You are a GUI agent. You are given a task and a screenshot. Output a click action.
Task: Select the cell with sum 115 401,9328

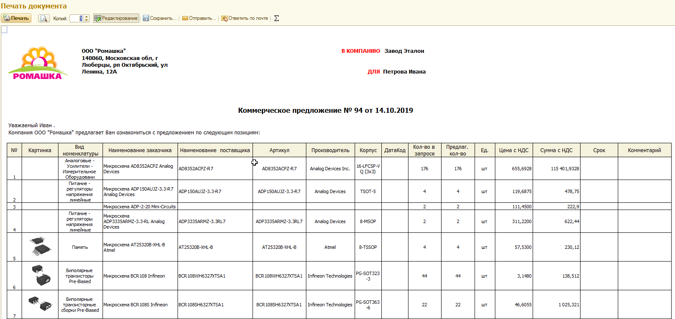pyautogui.click(x=556, y=169)
